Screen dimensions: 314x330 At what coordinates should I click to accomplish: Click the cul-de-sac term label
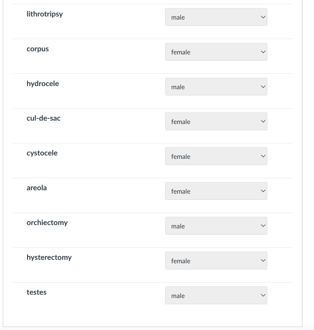pos(44,118)
